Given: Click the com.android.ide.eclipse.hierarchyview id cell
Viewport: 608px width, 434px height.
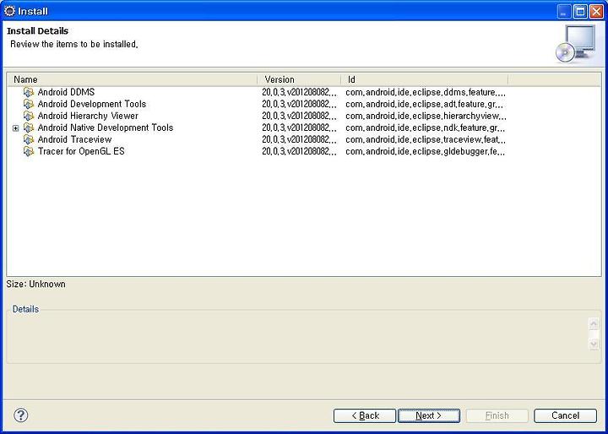Looking at the screenshot, I should point(426,116).
